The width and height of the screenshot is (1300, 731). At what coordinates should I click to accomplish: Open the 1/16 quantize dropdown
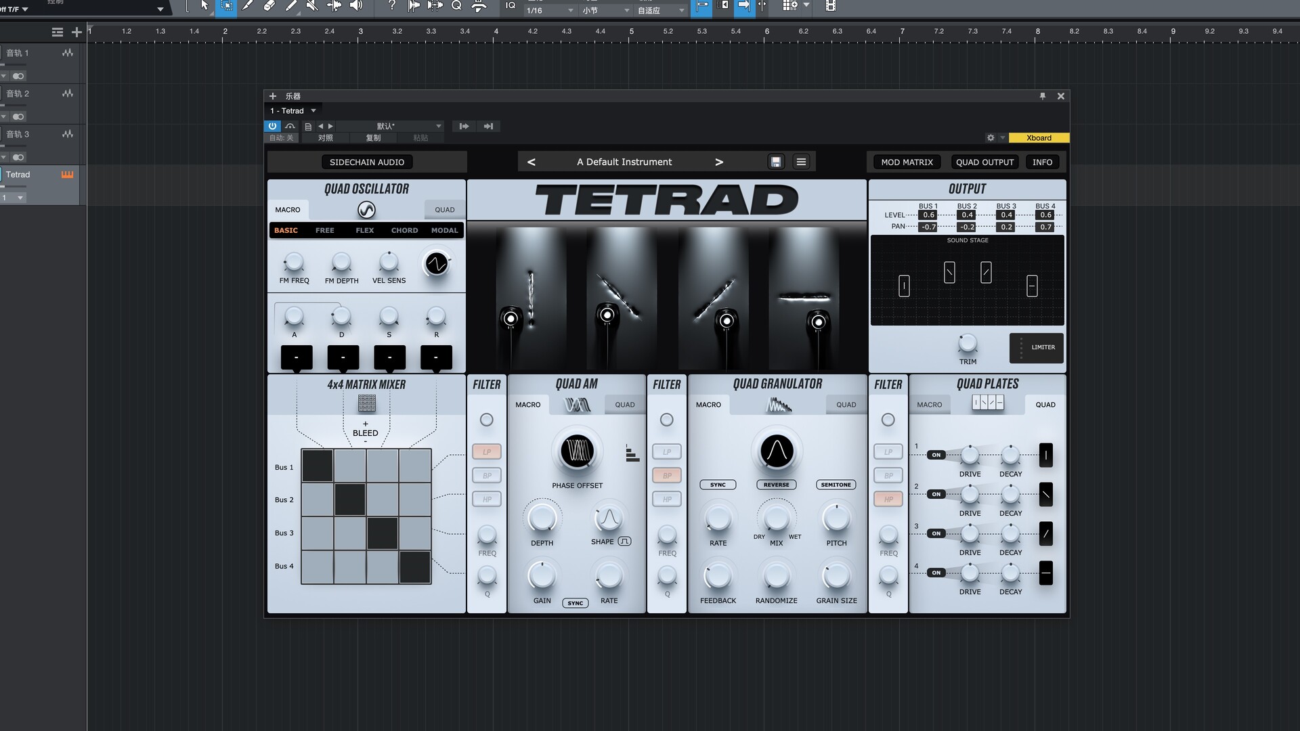tap(550, 10)
